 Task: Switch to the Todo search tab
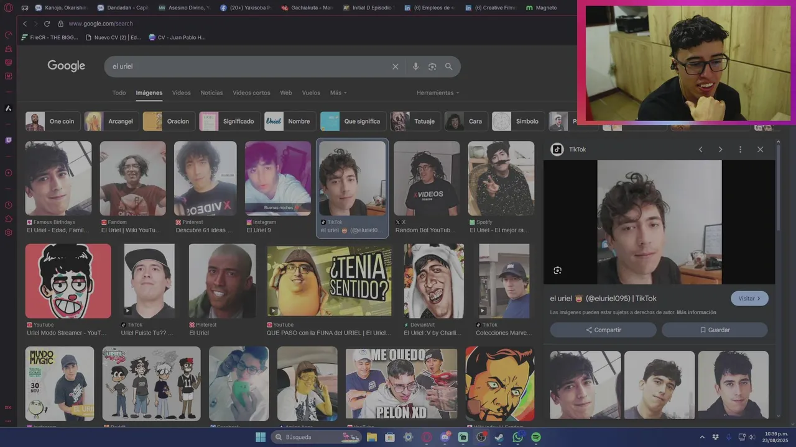coord(119,93)
